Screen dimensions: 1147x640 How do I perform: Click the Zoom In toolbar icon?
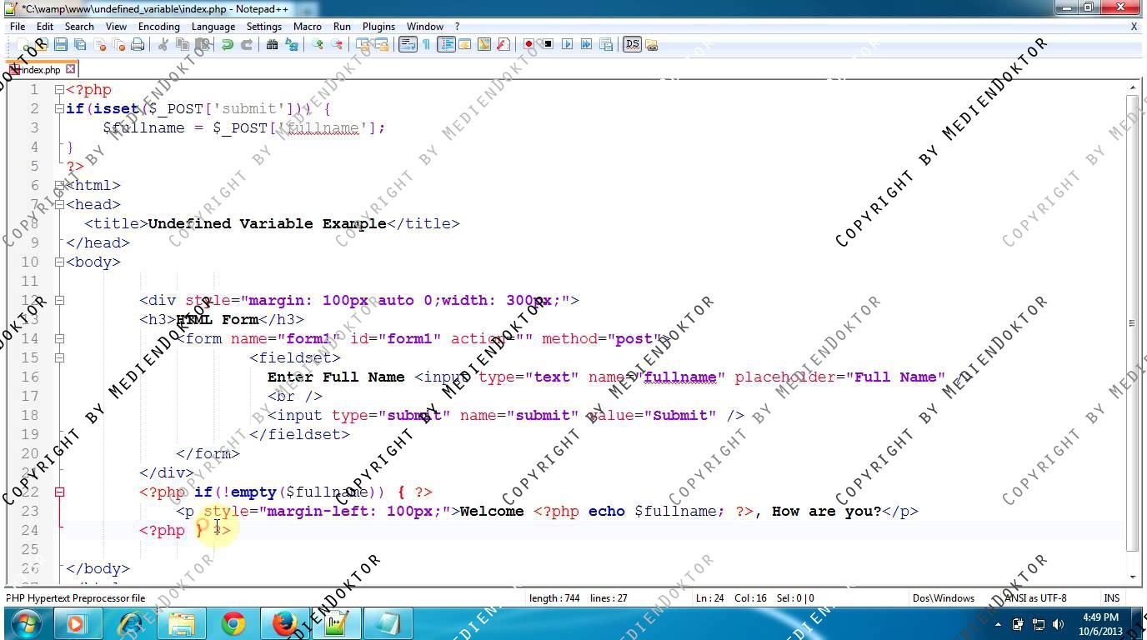[x=318, y=45]
